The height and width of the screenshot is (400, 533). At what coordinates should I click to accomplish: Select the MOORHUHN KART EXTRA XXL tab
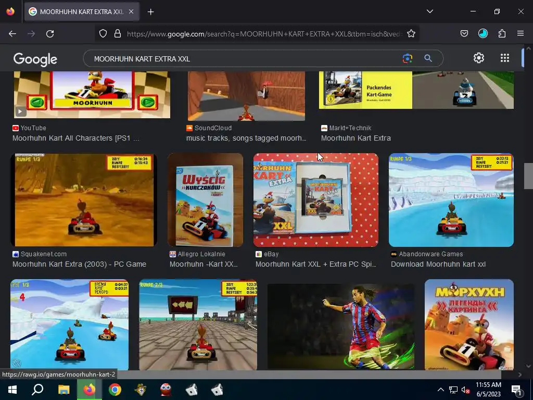coord(82,12)
